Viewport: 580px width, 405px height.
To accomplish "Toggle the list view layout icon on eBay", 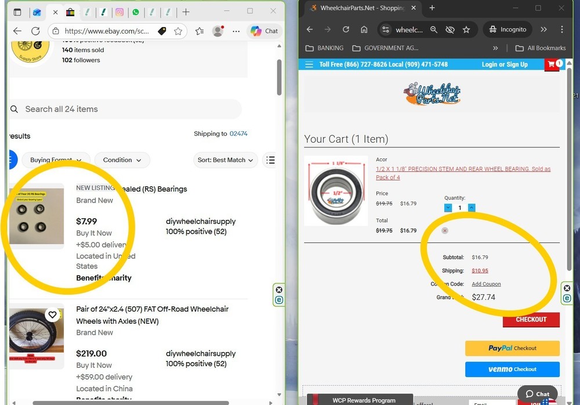I will pyautogui.click(x=270, y=160).
